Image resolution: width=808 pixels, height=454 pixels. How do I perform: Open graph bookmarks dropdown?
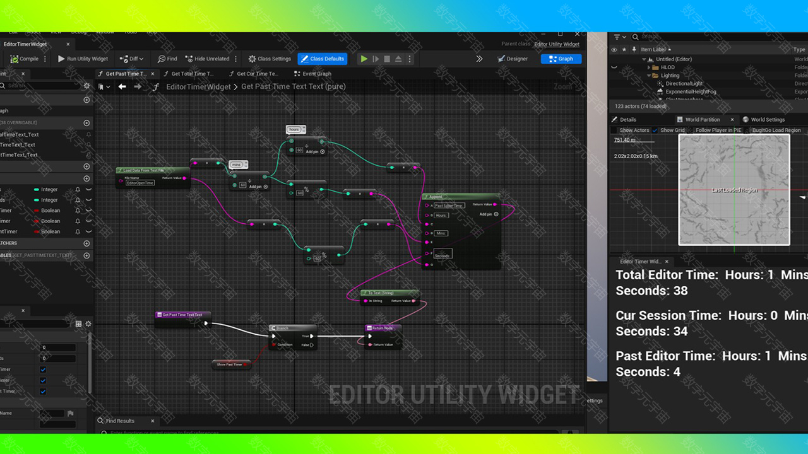click(104, 87)
